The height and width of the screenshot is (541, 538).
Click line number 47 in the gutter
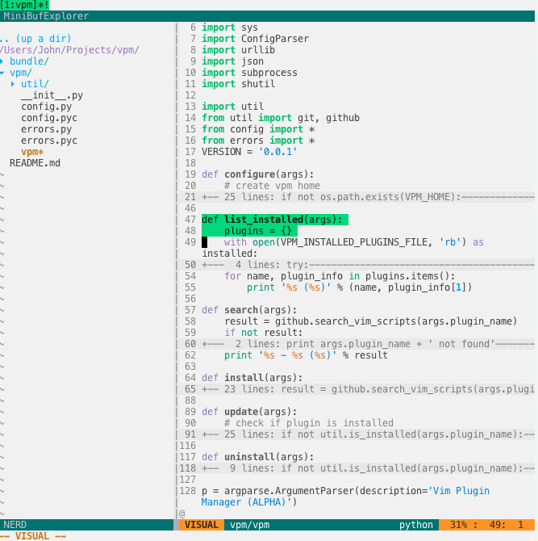(190, 220)
